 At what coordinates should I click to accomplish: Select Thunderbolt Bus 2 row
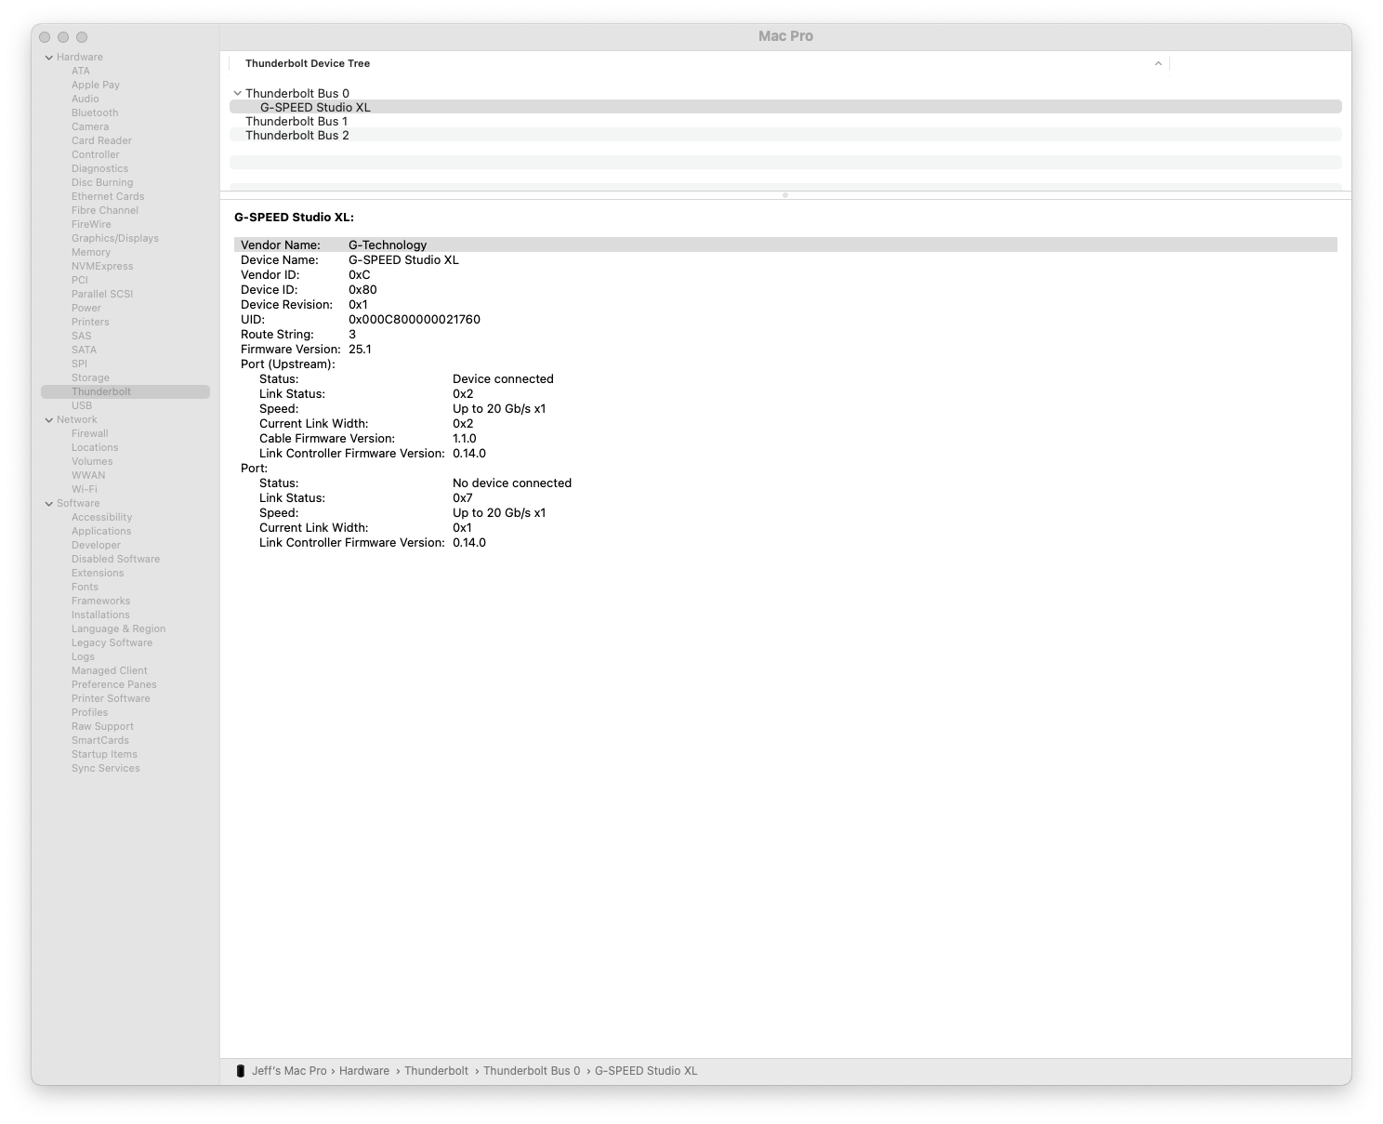pyautogui.click(x=785, y=135)
